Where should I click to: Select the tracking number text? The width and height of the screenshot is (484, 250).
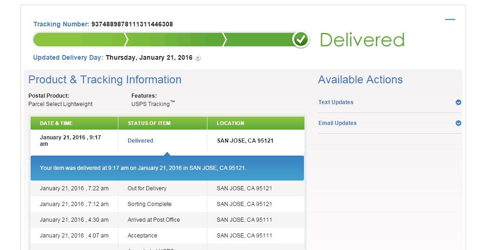132,24
